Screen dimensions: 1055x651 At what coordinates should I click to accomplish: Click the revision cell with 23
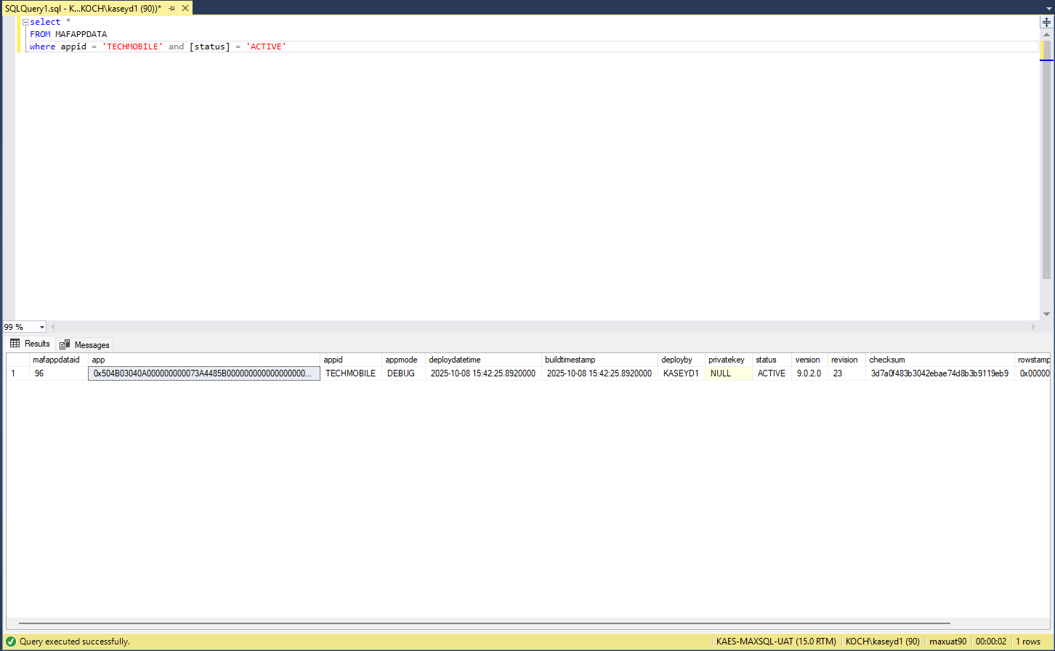tap(846, 373)
